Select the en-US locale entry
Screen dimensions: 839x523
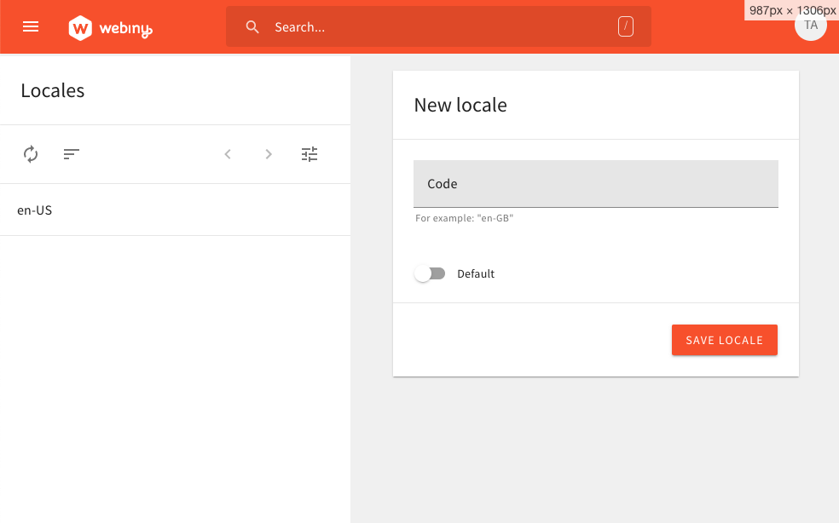pyautogui.click(x=34, y=210)
